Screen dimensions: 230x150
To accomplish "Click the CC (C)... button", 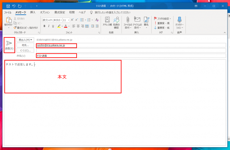I will [x=25, y=50].
